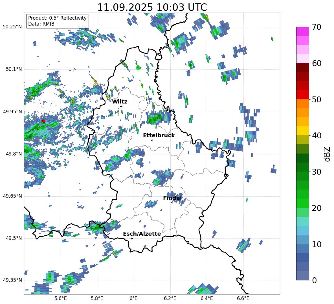Pick the bright red swatch above 50 dBZ
Screen dimensions: 334x304
(x=302, y=95)
